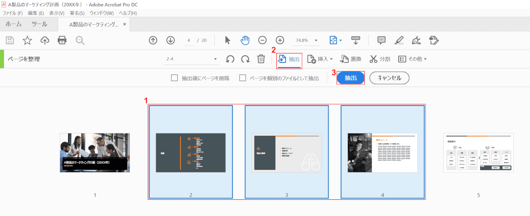Expand the fit page options arrow

pyautogui.click(x=341, y=41)
